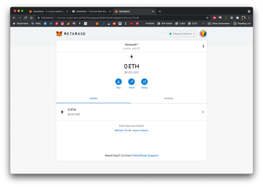Click the MetaMask fox logo
The width and height of the screenshot is (263, 187).
coord(59,34)
